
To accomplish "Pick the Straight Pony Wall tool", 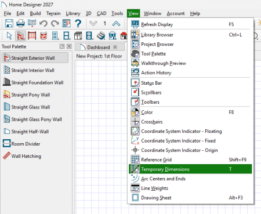I will (27, 95).
